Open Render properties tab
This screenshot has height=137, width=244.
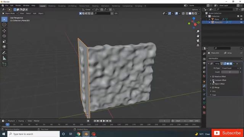point(204,59)
